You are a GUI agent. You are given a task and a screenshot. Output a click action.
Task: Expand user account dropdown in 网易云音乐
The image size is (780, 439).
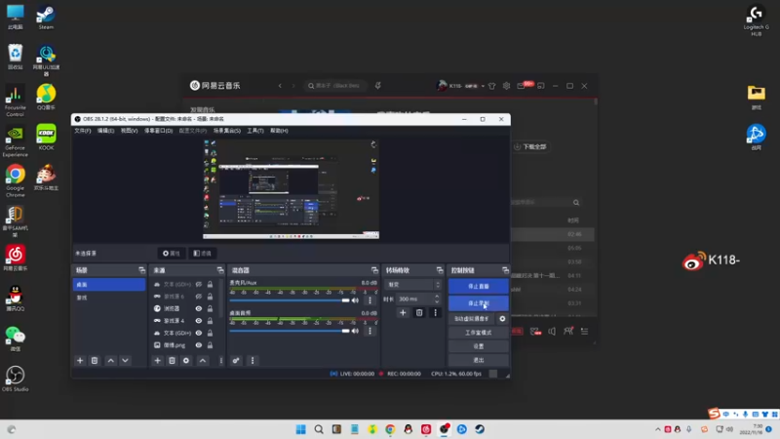pyautogui.click(x=483, y=86)
